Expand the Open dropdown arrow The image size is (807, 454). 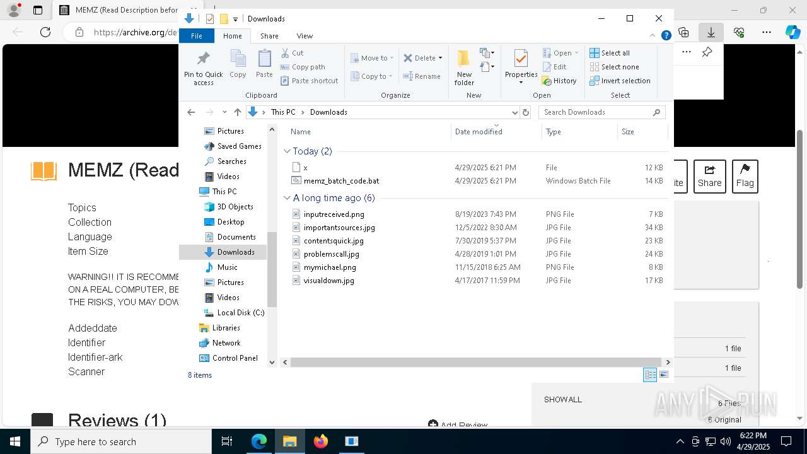pos(576,53)
